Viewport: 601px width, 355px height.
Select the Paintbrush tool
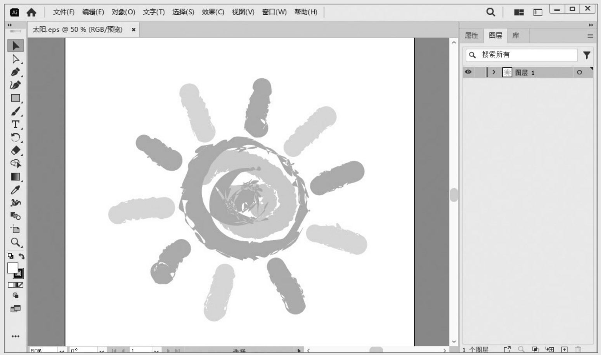point(15,112)
